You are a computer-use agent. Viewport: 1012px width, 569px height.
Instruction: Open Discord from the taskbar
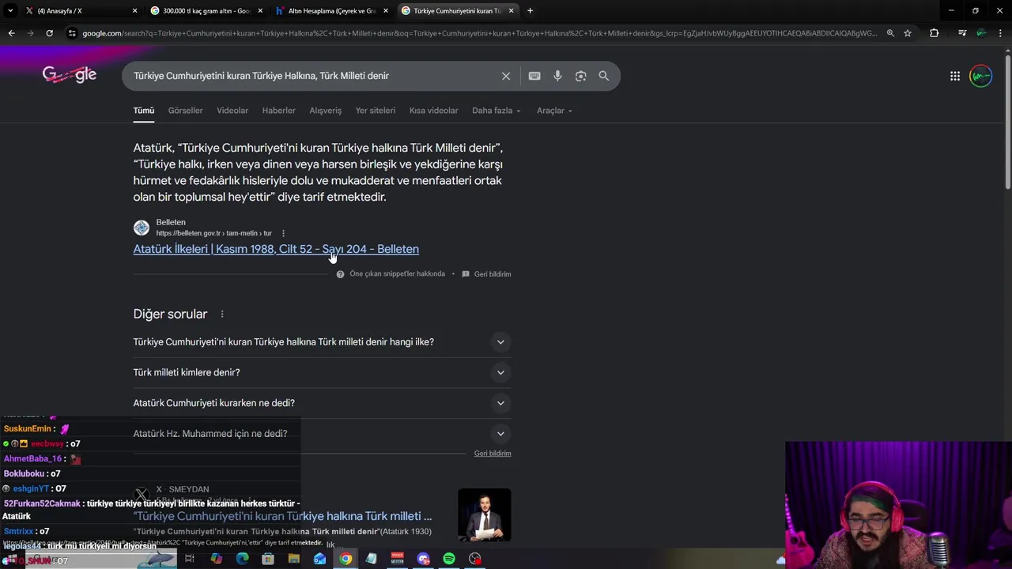[x=423, y=559]
